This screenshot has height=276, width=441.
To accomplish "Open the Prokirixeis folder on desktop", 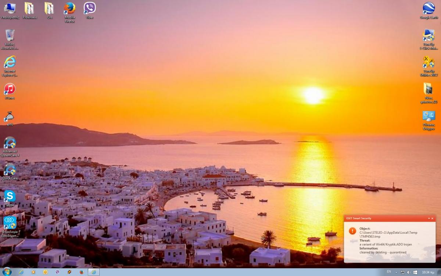I will point(30,11).
